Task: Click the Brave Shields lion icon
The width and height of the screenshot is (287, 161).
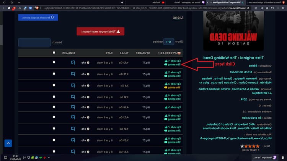Action: (x=37, y=8)
